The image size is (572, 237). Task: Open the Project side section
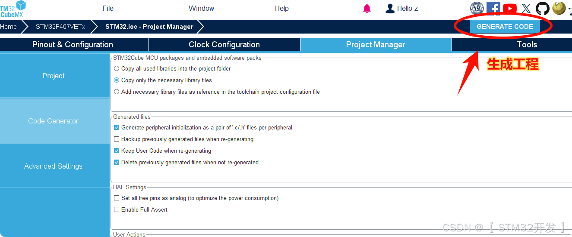(x=55, y=76)
